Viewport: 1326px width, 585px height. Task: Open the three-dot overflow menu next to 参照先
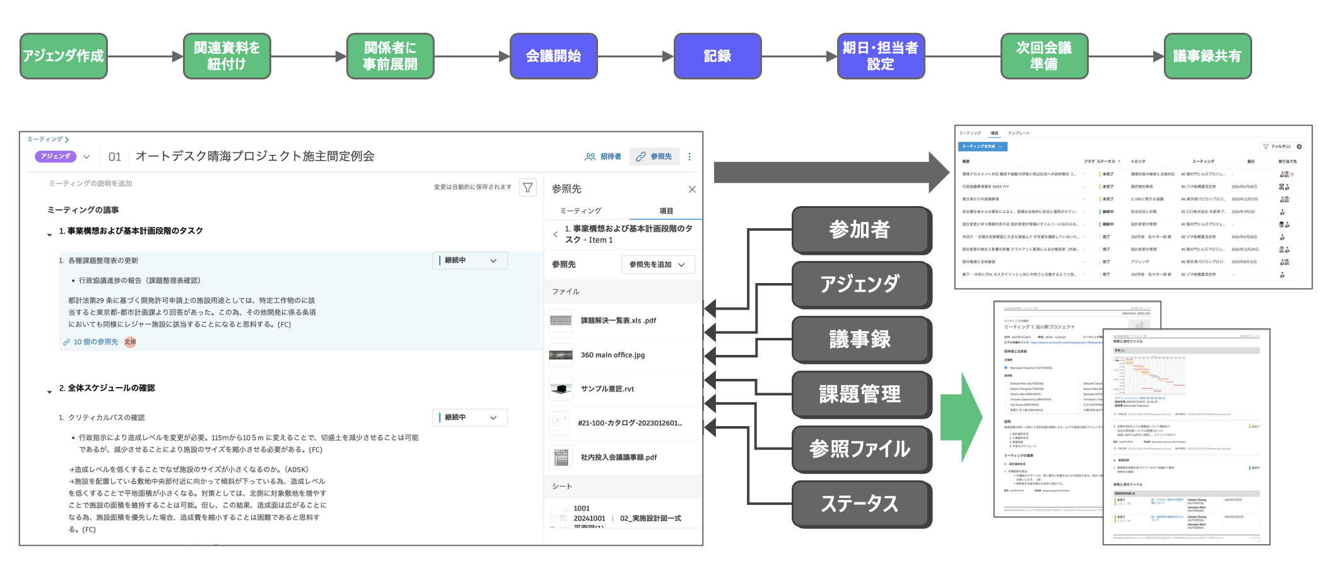click(x=689, y=157)
